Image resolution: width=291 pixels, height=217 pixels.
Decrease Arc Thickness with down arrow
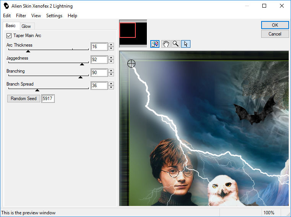(111, 49)
